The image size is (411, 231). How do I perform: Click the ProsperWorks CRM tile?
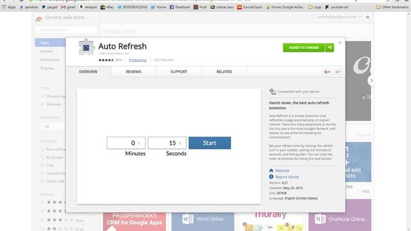134,221
